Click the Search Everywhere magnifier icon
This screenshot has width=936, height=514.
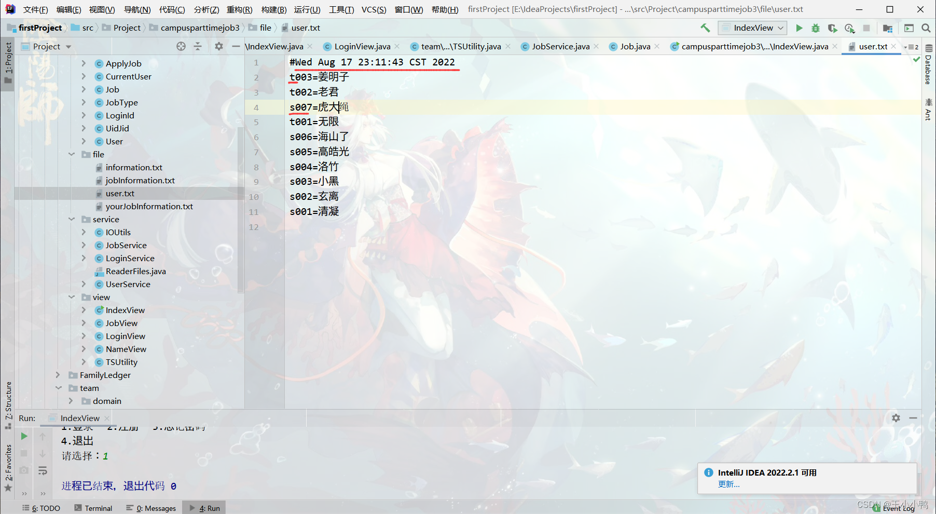pos(926,28)
